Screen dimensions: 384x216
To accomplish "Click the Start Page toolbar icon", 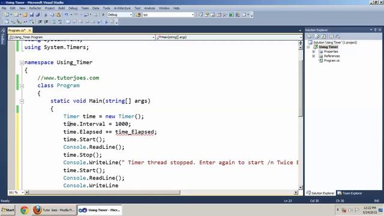I will pyautogui.click(x=232, y=15).
